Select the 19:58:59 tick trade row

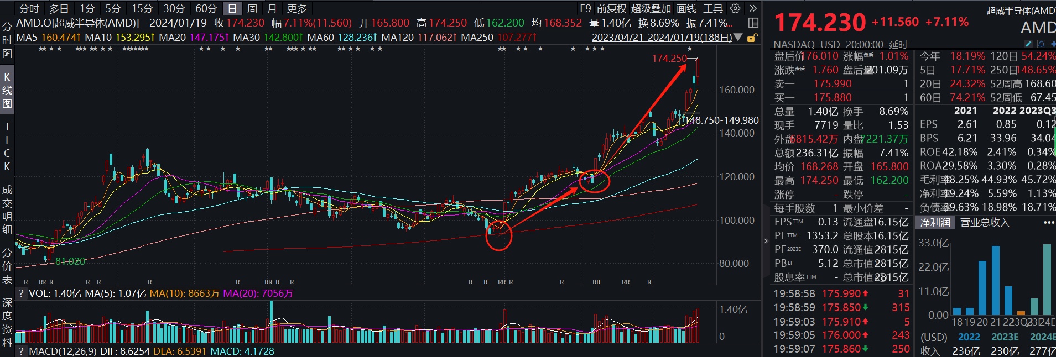pos(841,307)
